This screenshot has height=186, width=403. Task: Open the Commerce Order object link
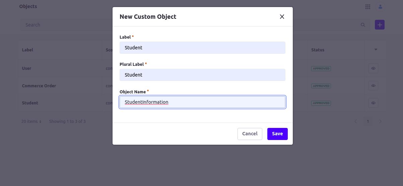[39, 86]
